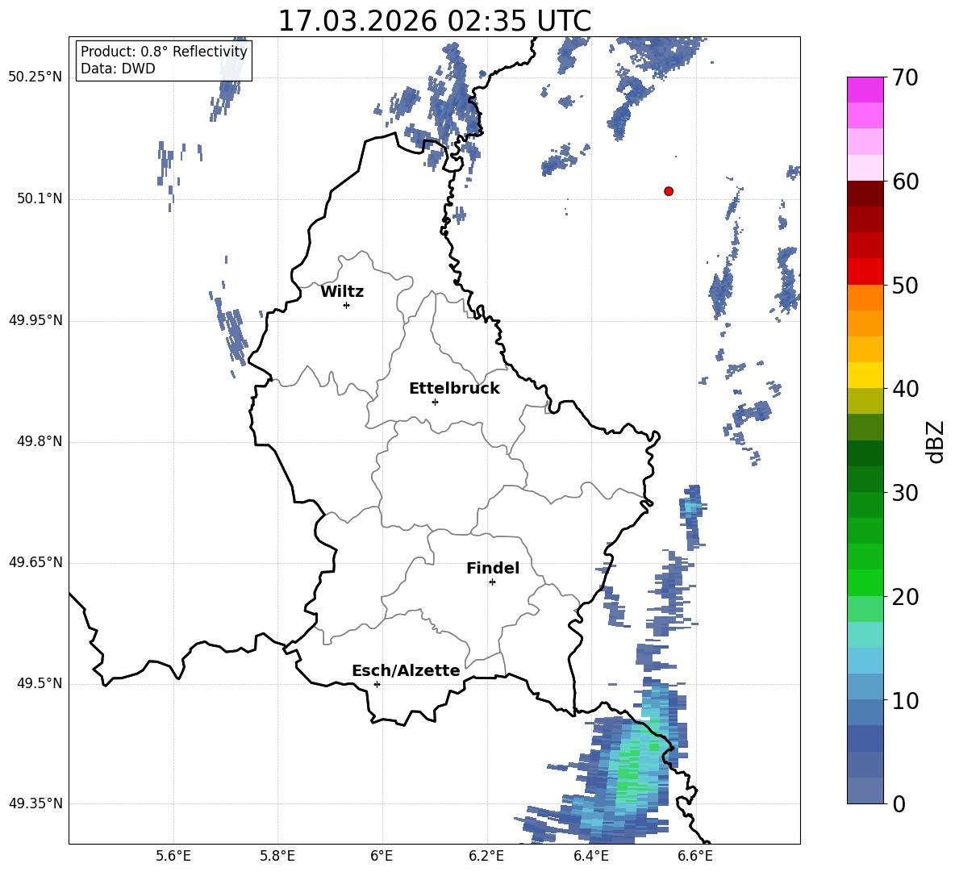Image resolution: width=955 pixels, height=872 pixels.
Task: Click the 6°E longitude label
Action: click(382, 856)
